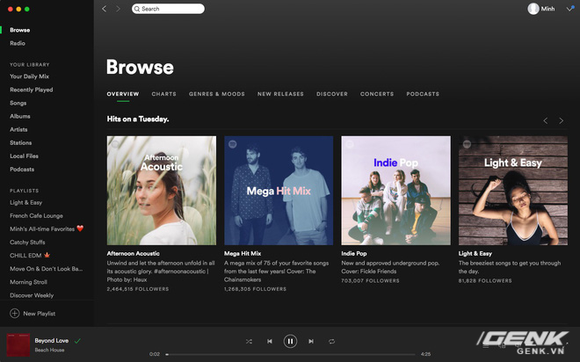Expand the user menu chevron beside Minh

569,9
